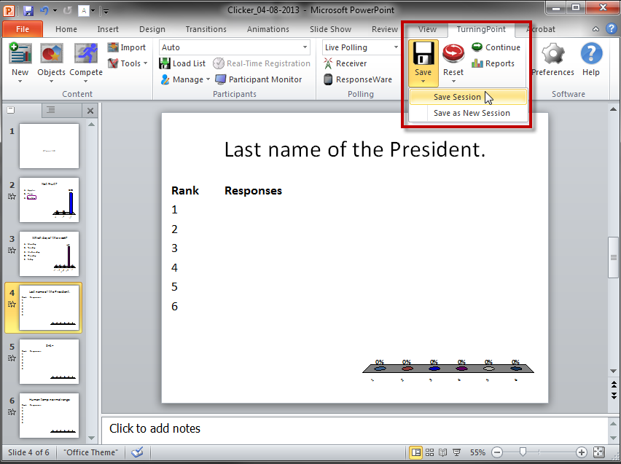The width and height of the screenshot is (621, 464).
Task: Expand the Auto participant list dropdown
Action: tap(305, 47)
